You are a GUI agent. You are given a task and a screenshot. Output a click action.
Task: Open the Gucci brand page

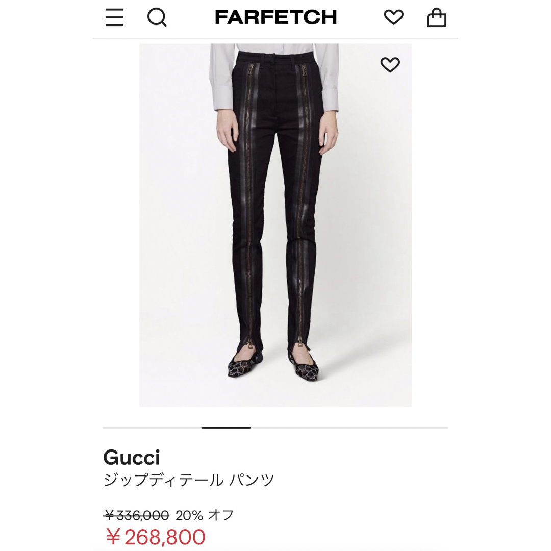tap(132, 458)
